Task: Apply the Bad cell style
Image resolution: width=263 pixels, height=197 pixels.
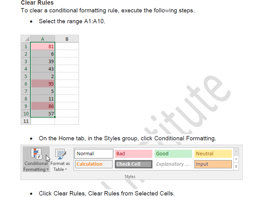Action: click(134, 154)
